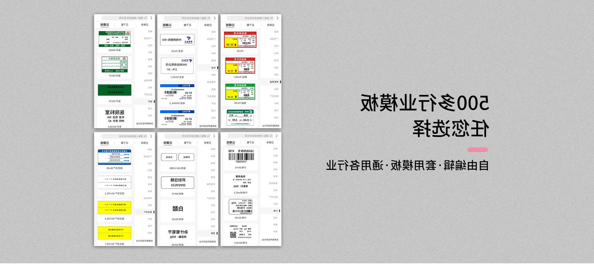Image resolution: width=594 pixels, height=267 pixels.
Task: Click search magnifier on retail price-tag screen
Action: tap(272, 18)
